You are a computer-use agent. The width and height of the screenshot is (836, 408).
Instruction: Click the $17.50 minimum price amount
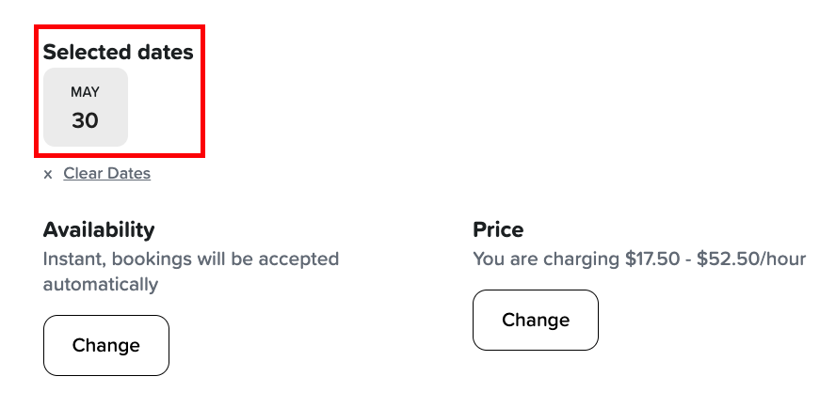pyautogui.click(x=651, y=259)
